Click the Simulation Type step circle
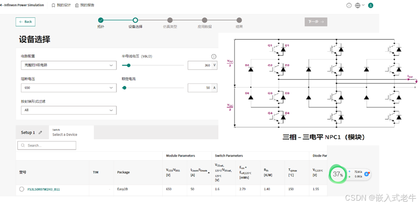Image resolution: width=418 pixels, height=205 pixels. coord(170,20)
